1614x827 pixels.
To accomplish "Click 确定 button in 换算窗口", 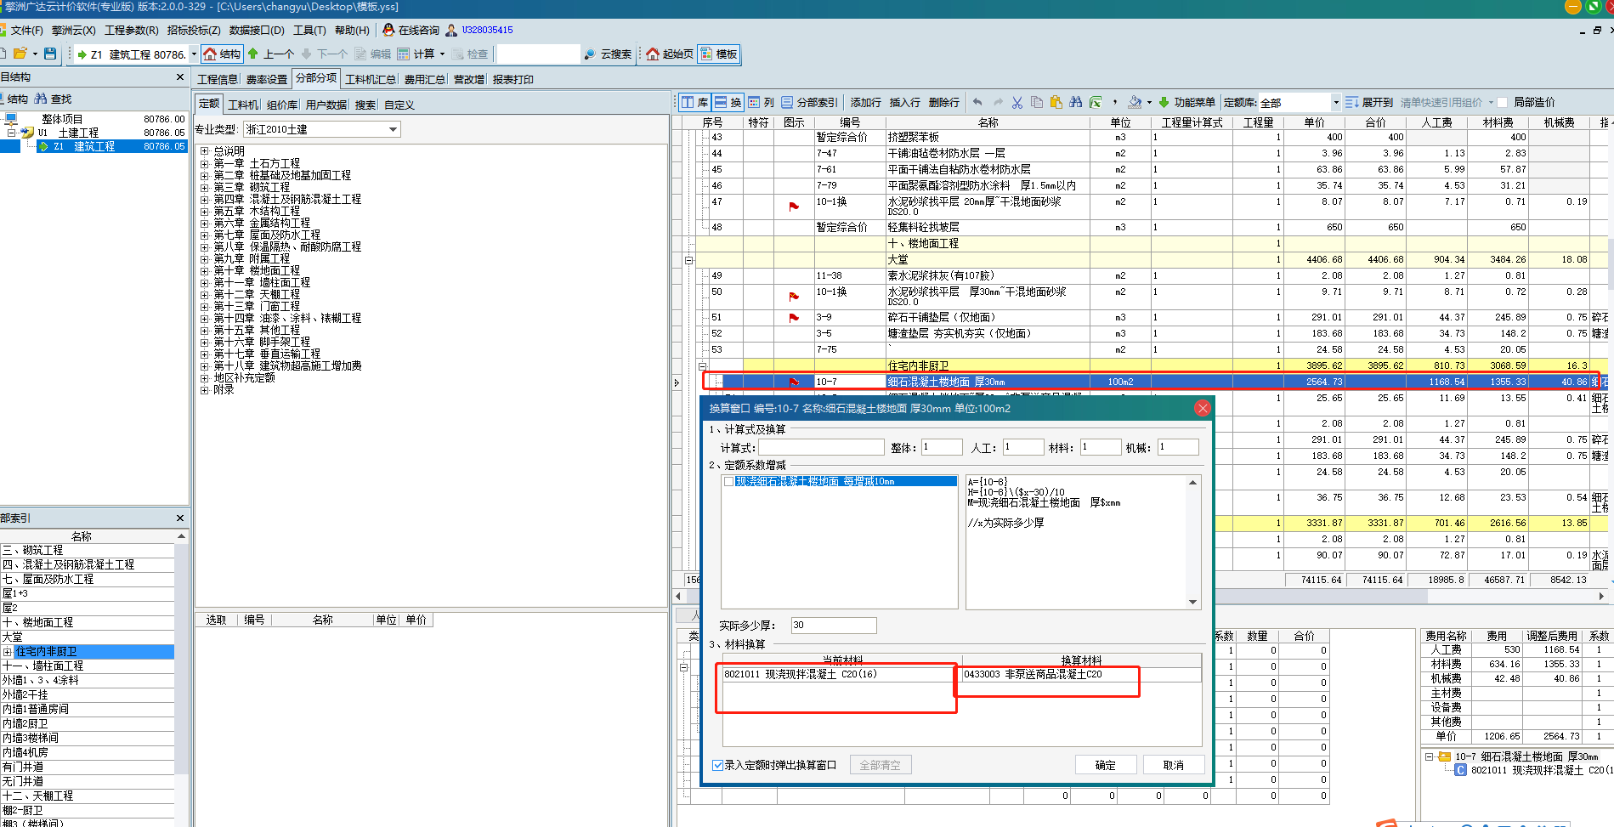I will tap(1106, 765).
